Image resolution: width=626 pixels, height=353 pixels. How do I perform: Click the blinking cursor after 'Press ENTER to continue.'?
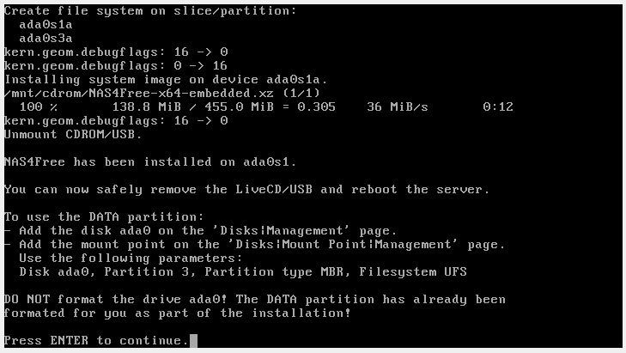coord(194,341)
